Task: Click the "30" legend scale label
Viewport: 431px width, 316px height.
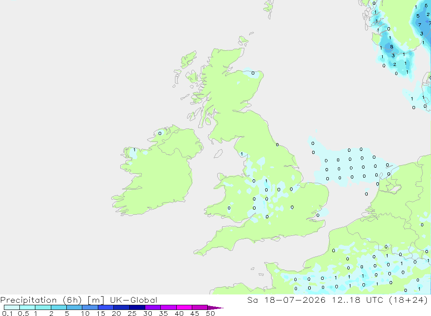Action: click(148, 313)
